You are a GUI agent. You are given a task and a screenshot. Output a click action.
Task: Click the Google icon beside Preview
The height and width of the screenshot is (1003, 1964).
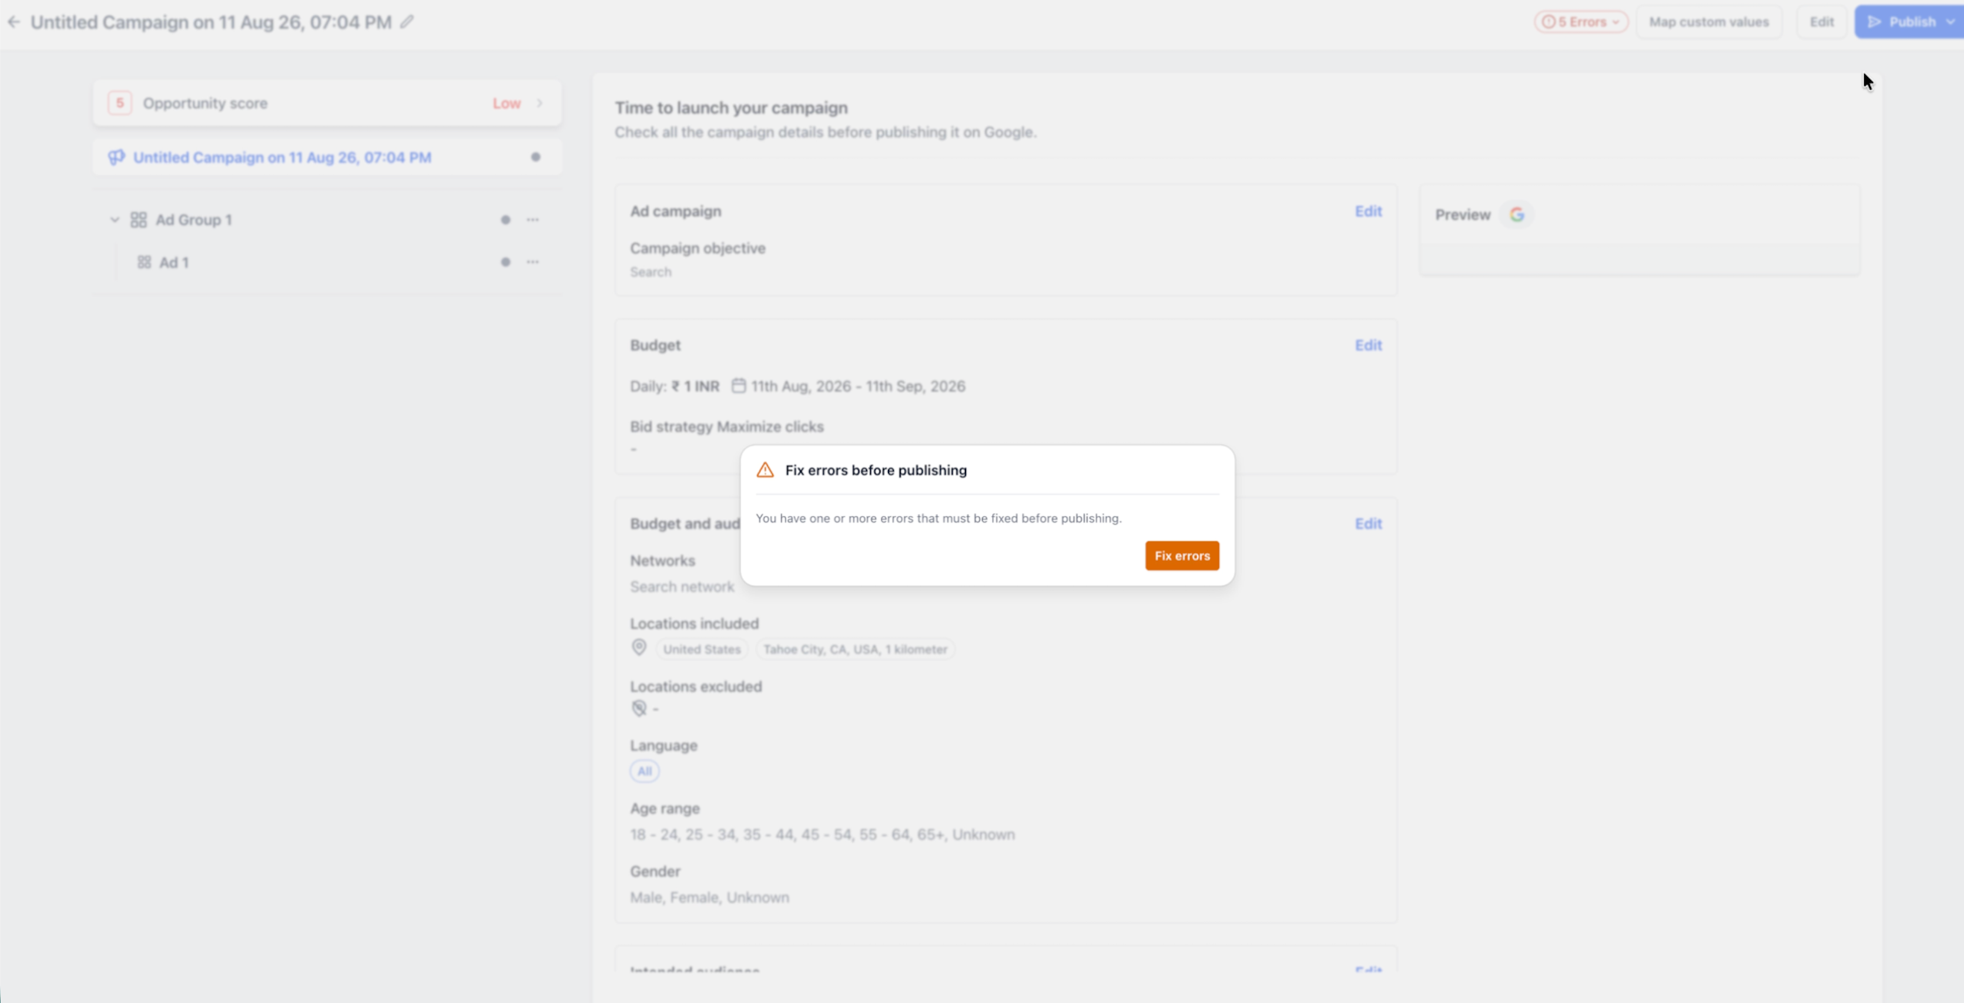[1517, 215]
